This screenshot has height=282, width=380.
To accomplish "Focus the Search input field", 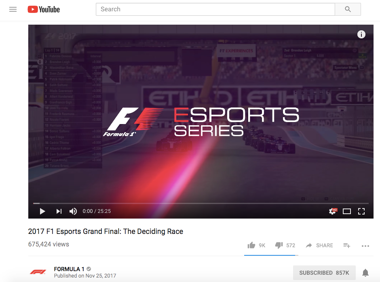I will point(215,9).
